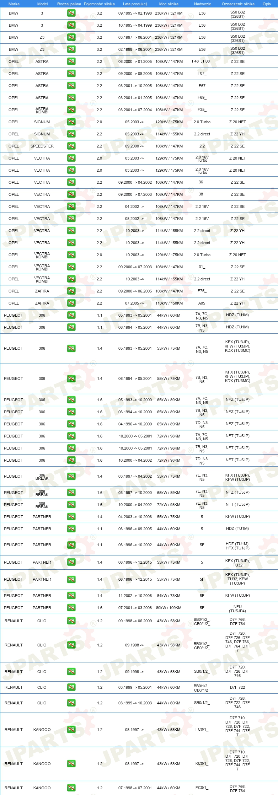The image size is (278, 795).
Task: Select the 03.1999 -> 05.2001 production years cell
Action: (135, 687)
